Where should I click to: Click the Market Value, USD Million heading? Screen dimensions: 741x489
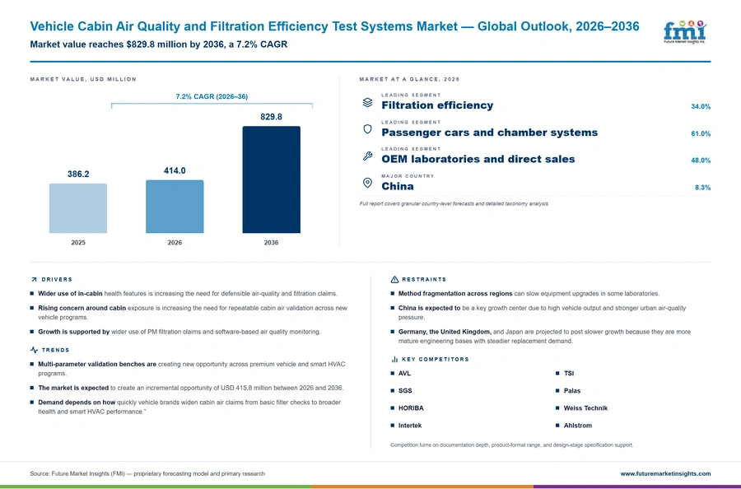pyautogui.click(x=83, y=79)
